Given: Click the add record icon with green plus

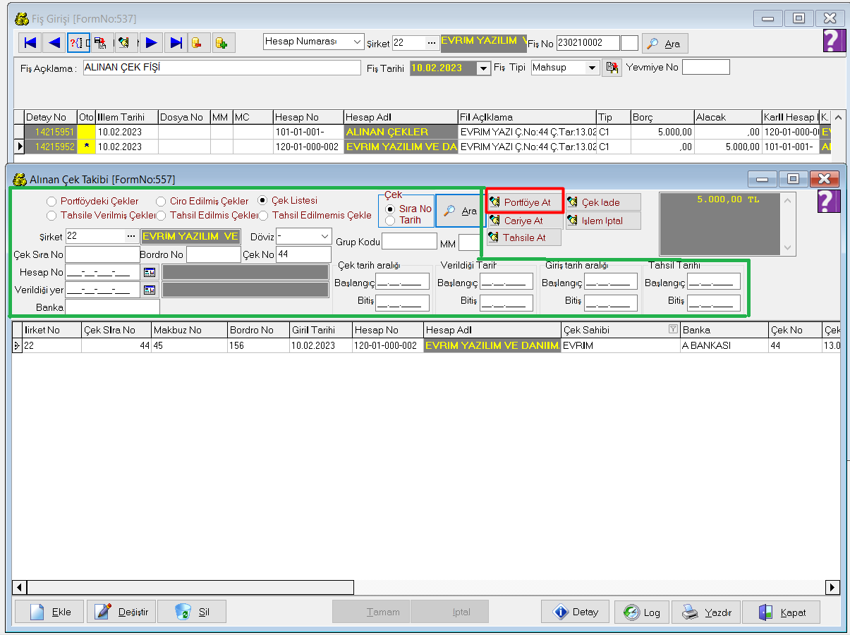Looking at the screenshot, I should [x=222, y=43].
